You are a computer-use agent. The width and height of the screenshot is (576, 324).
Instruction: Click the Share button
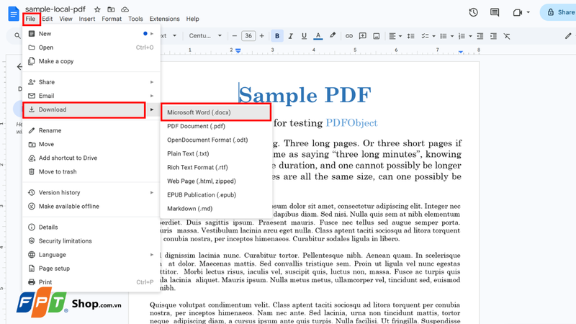point(559,12)
